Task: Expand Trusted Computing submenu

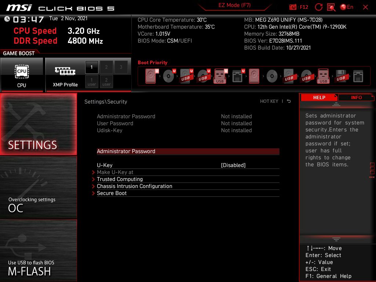Action: coord(188,179)
